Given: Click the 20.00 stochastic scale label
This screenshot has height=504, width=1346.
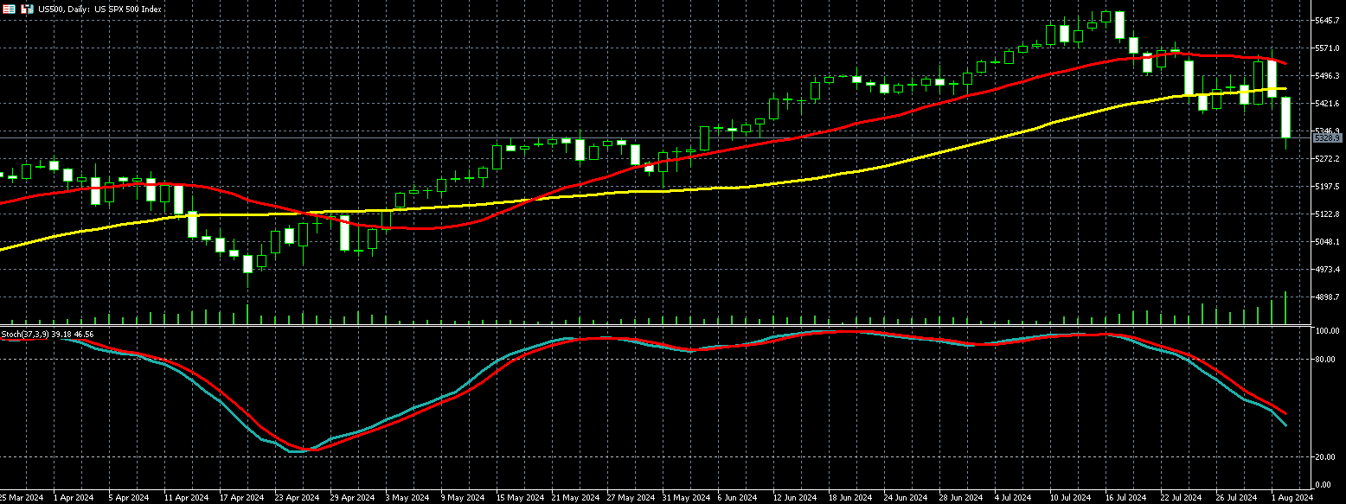Looking at the screenshot, I should pyautogui.click(x=1326, y=456).
